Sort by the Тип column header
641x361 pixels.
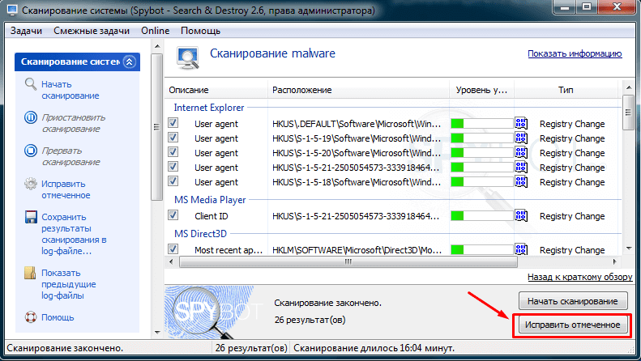point(566,90)
